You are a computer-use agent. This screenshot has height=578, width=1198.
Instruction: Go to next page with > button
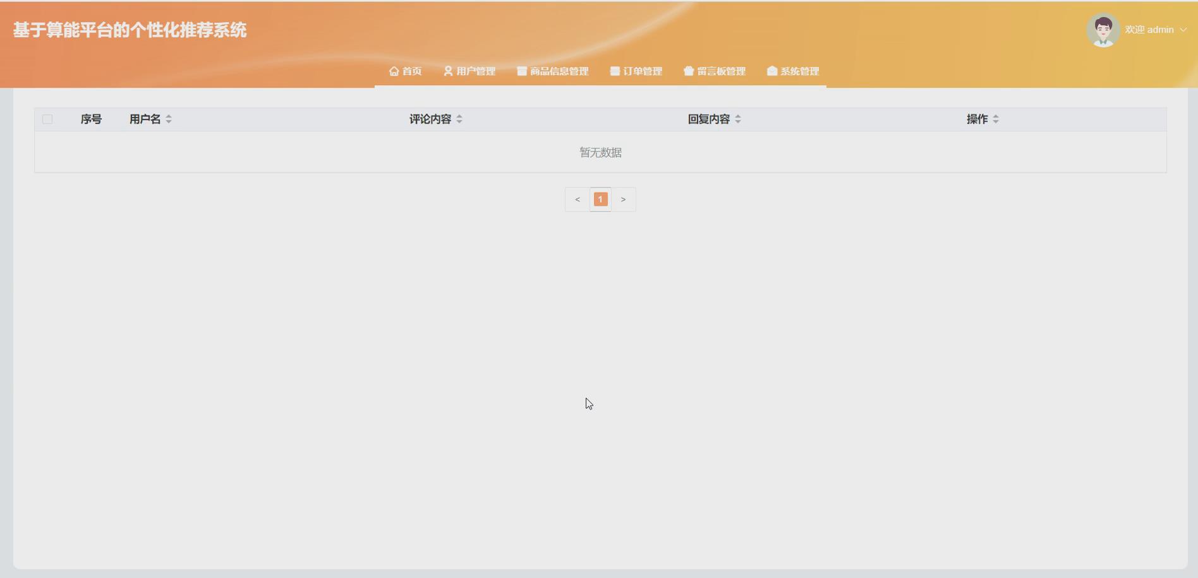click(x=624, y=199)
